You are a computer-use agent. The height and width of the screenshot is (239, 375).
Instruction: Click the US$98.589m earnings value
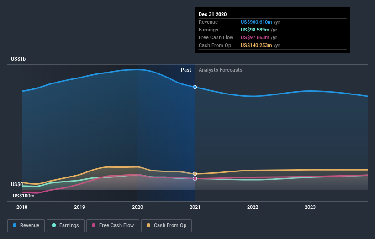[255, 30]
